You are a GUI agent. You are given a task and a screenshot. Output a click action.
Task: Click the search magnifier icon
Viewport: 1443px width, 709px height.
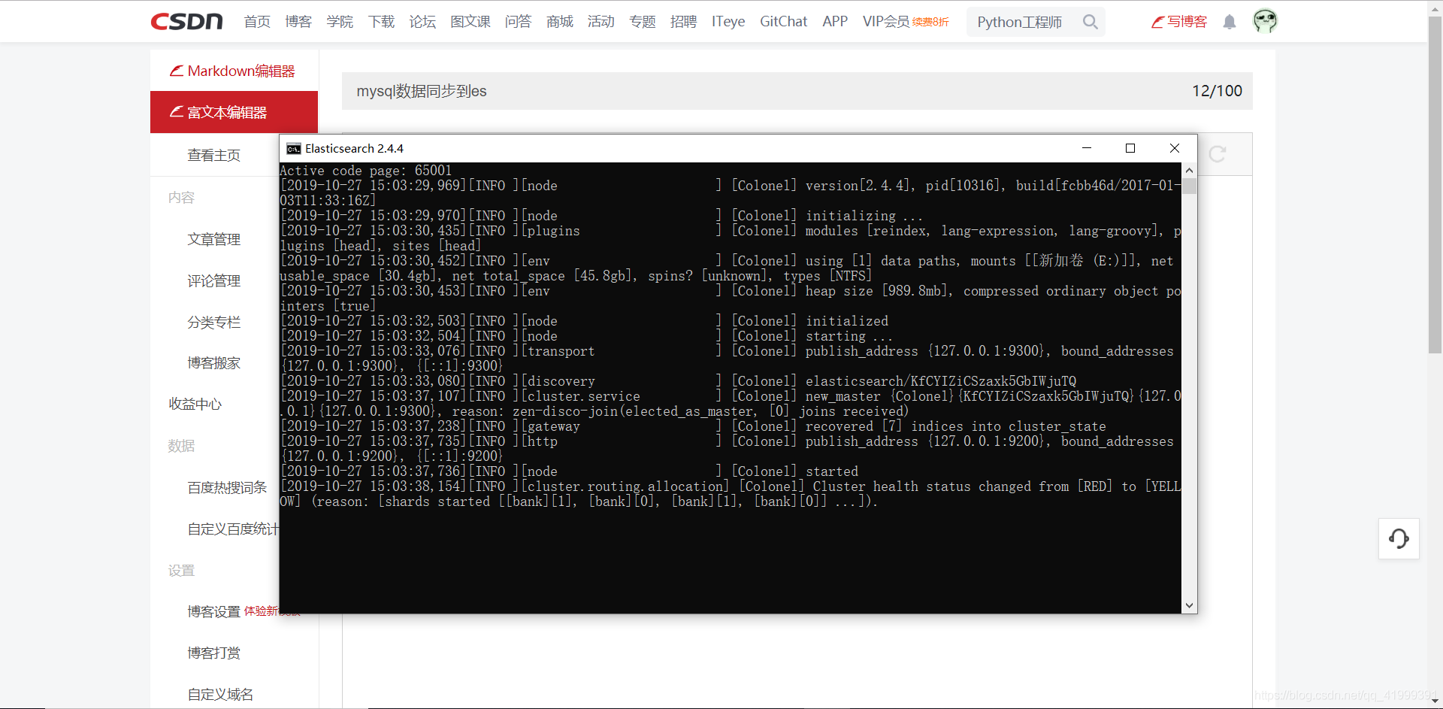pos(1091,22)
